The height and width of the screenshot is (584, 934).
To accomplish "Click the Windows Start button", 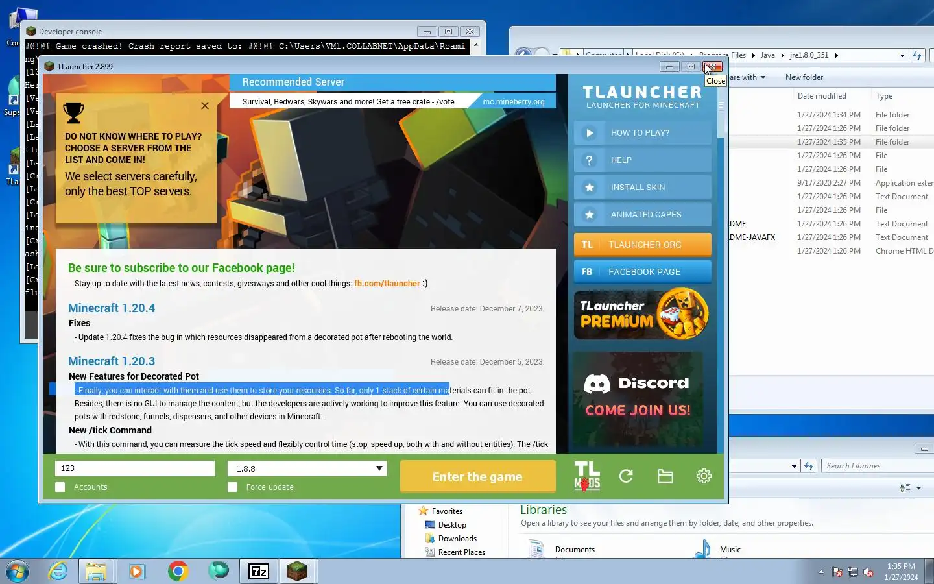I will coord(18,571).
